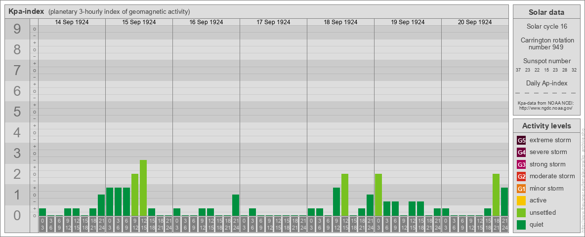Image resolution: width=585 pixels, height=237 pixels.
Task: Click the Solar cycle 16 text
Action: pos(546,27)
